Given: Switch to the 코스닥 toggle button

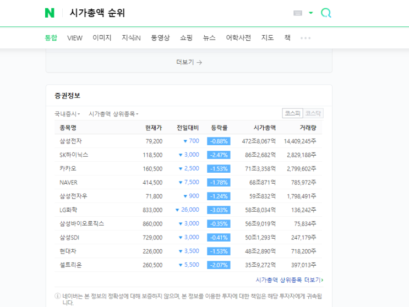Looking at the screenshot, I should point(313,113).
